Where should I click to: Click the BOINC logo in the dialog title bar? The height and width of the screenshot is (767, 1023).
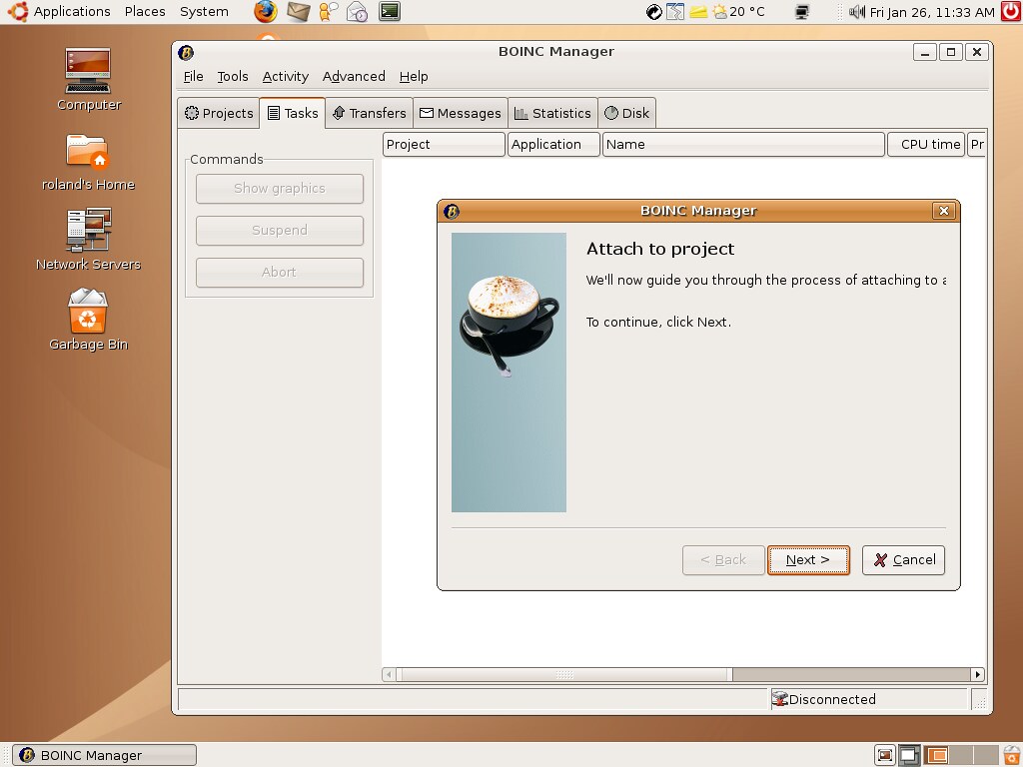click(x=452, y=212)
